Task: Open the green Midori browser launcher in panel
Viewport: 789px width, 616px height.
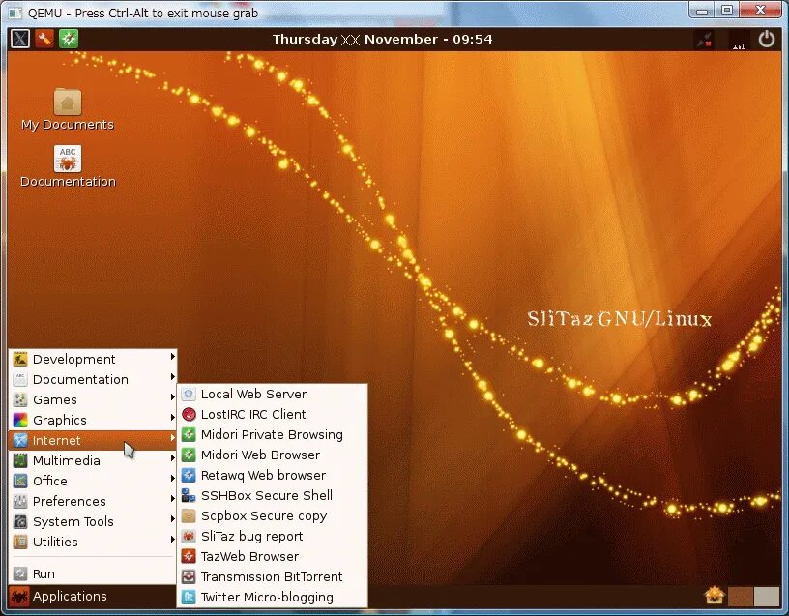Action: click(69, 39)
